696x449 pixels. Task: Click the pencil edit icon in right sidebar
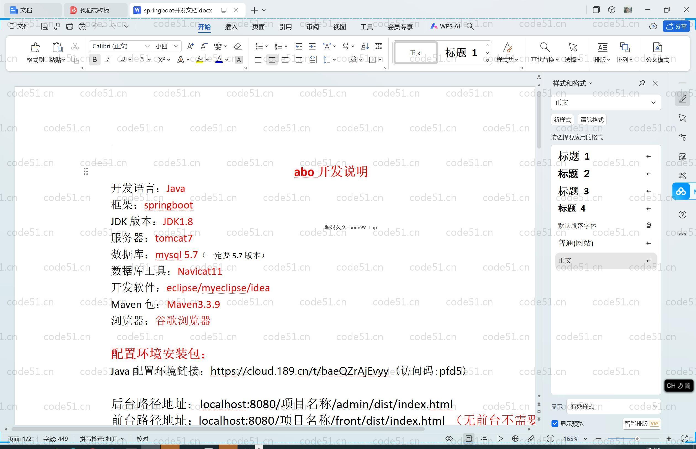(x=682, y=99)
